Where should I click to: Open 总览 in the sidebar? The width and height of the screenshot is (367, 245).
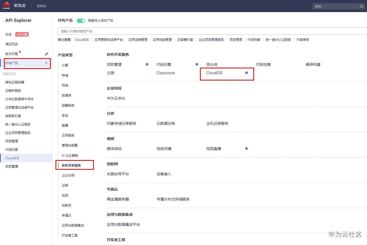[8, 34]
